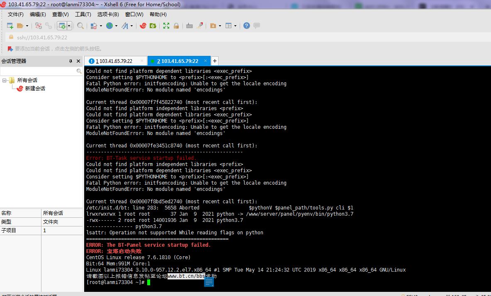The width and height of the screenshot is (491, 296).
Task: Open session Properties gear icon
Action: (62, 26)
